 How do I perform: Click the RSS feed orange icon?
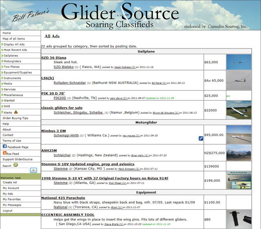(x=4, y=153)
